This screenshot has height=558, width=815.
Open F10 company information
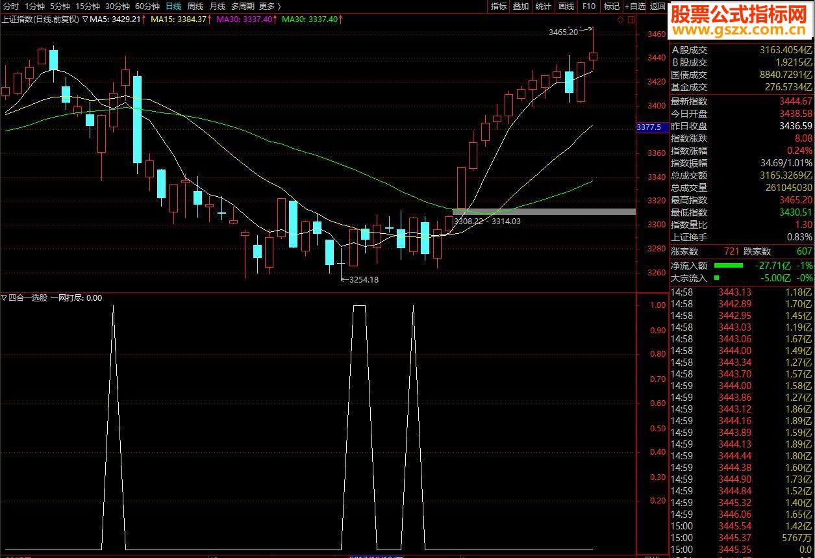[588, 6]
